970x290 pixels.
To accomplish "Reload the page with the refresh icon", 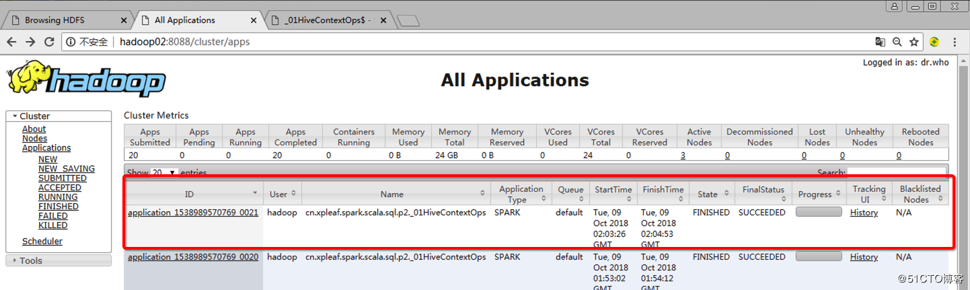I will pos(49,42).
